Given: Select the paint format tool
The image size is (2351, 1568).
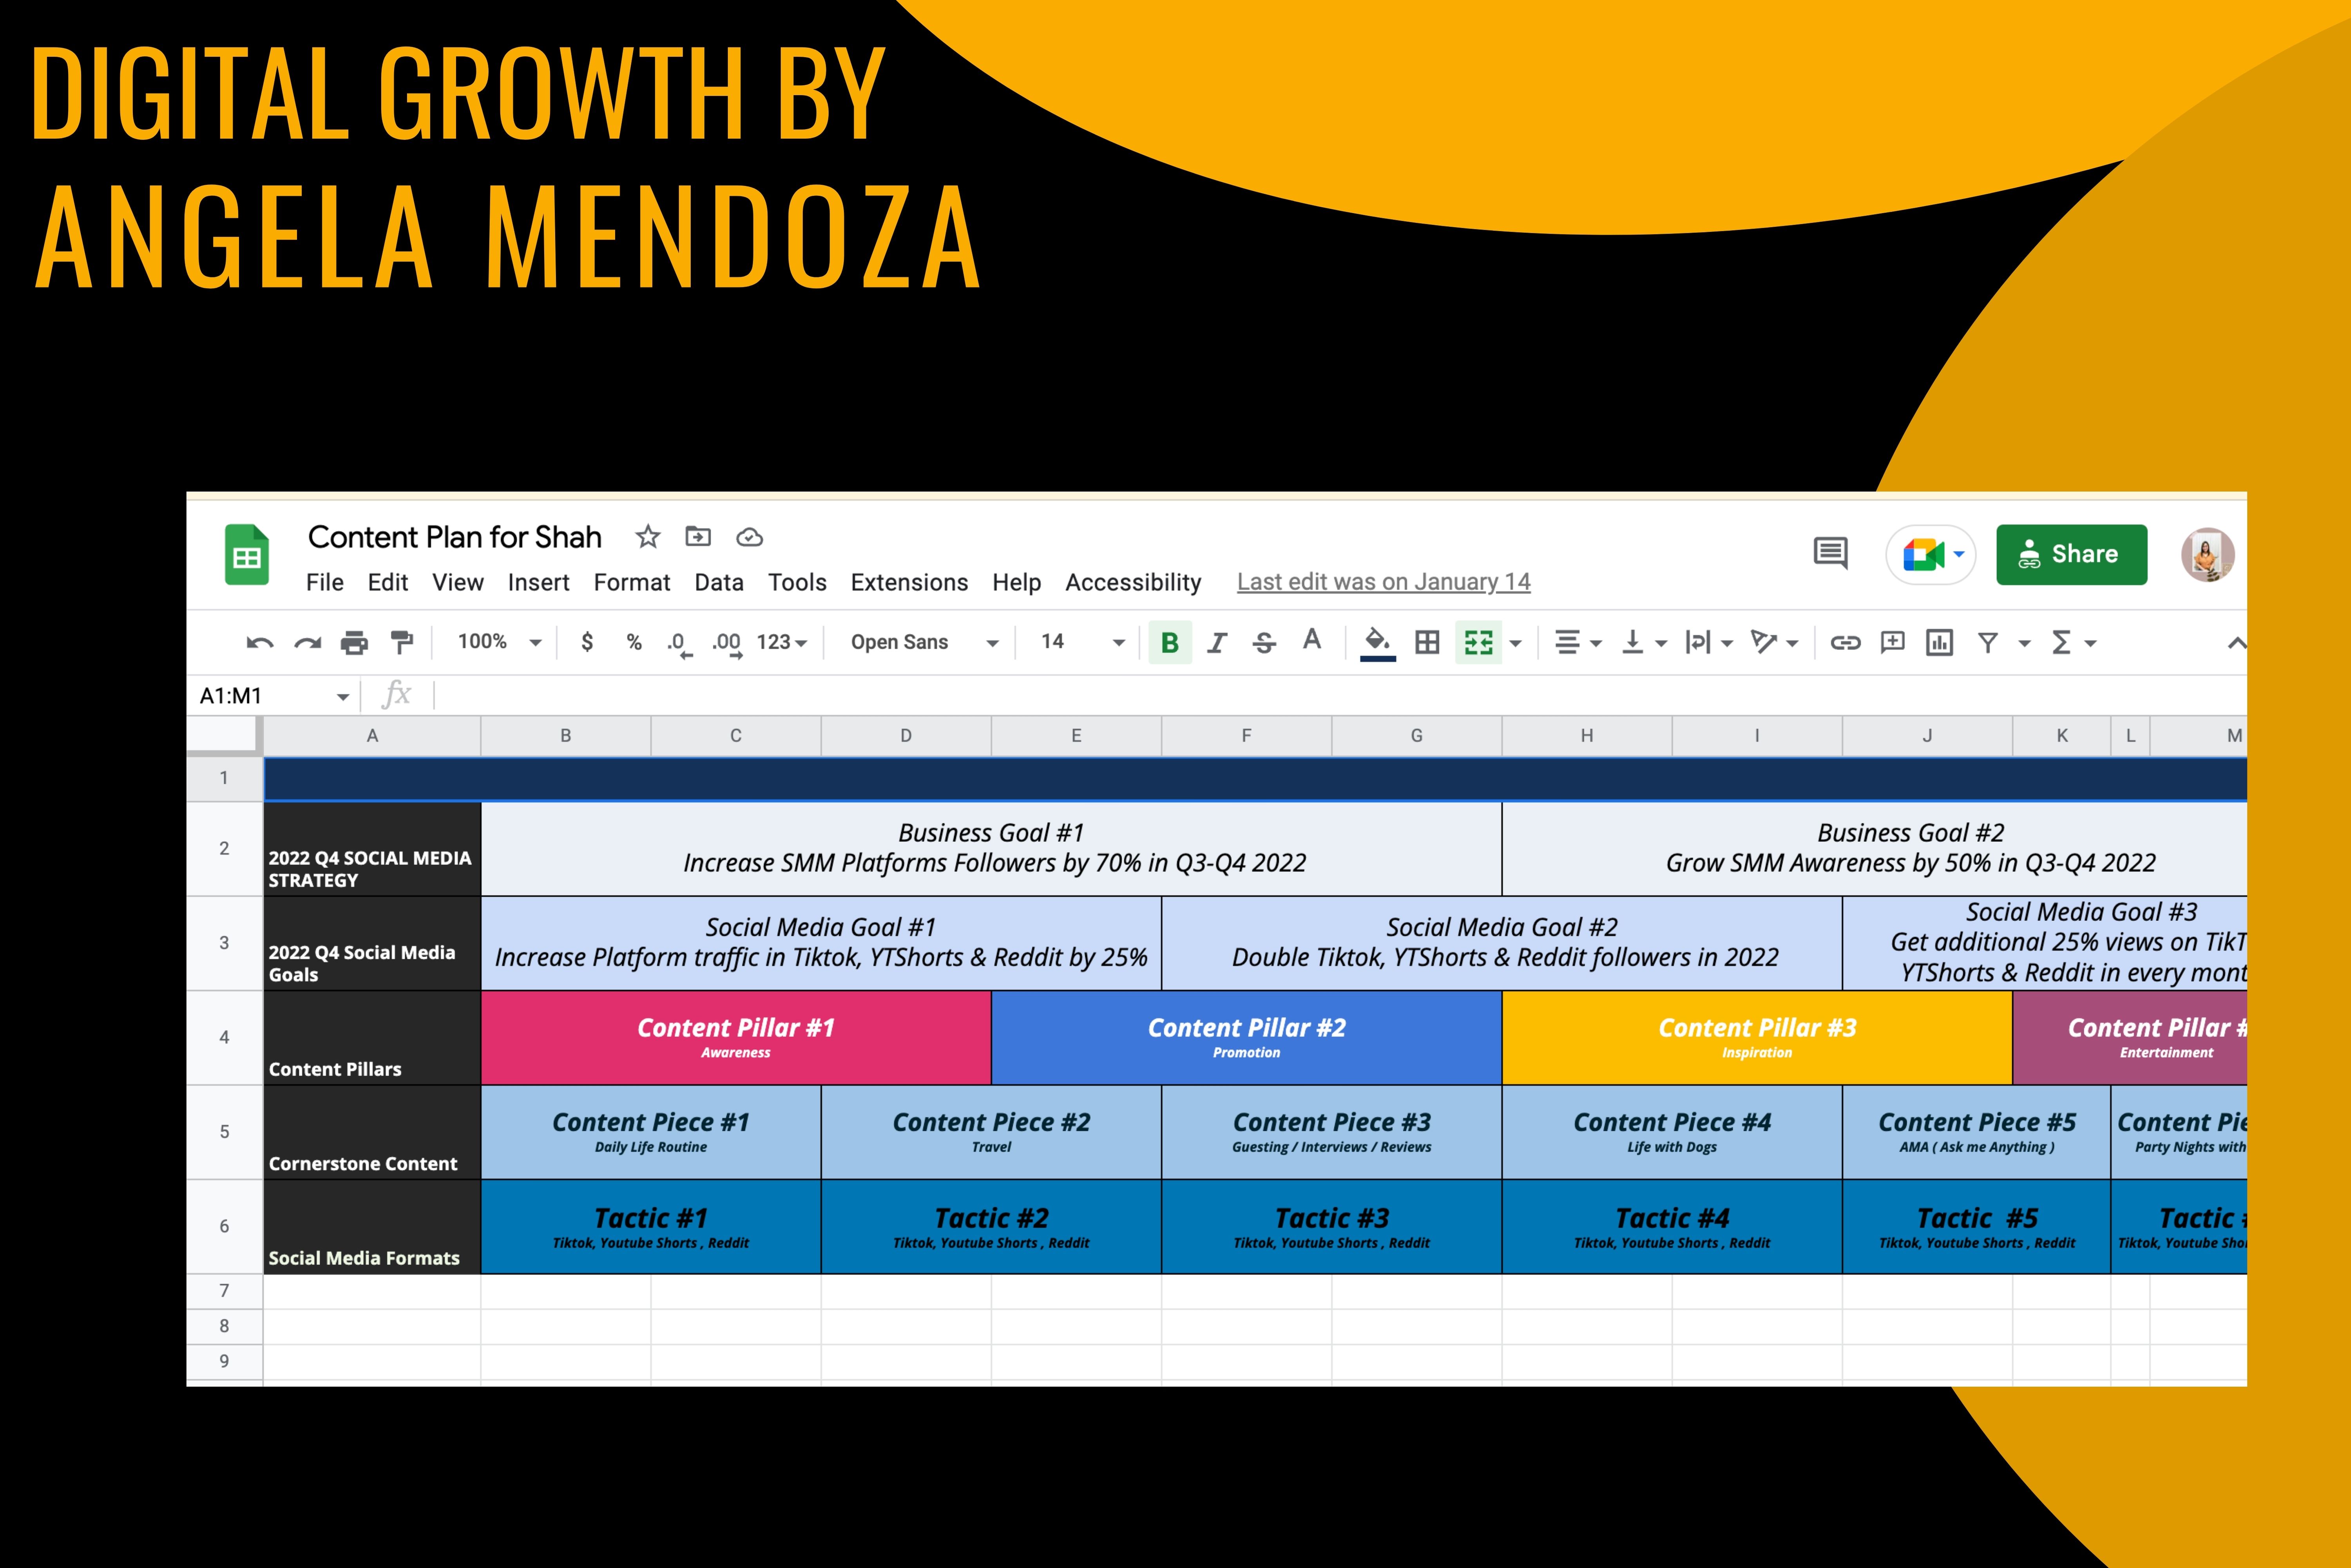Looking at the screenshot, I should point(402,642).
